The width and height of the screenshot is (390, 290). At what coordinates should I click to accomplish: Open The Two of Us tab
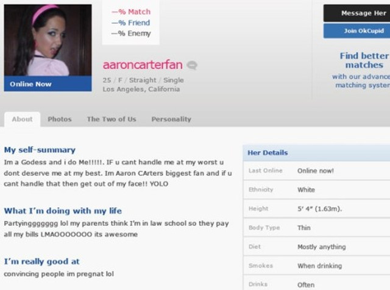click(112, 119)
